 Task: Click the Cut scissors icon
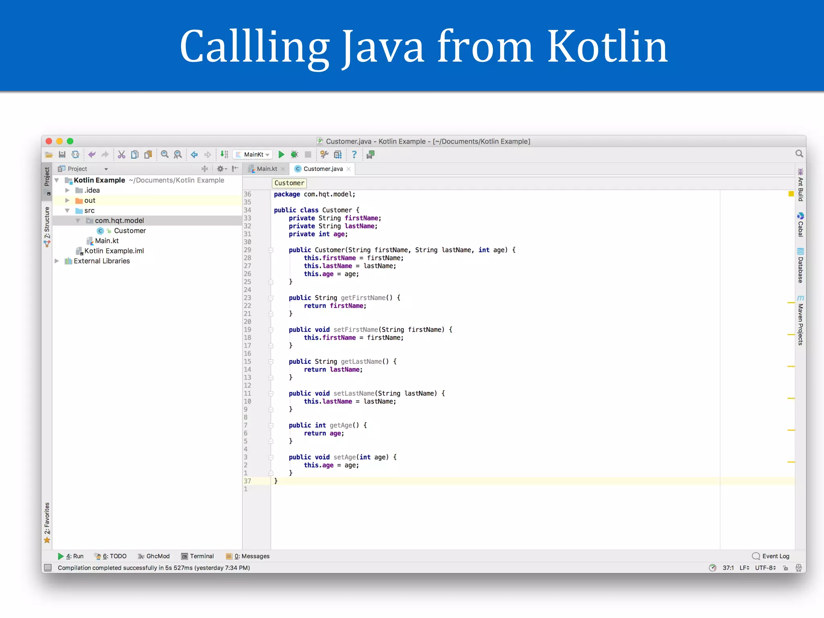coord(122,154)
